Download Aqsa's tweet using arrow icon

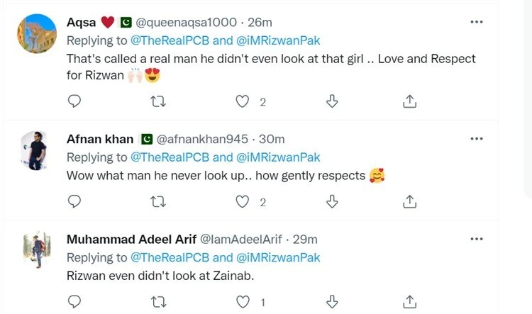pos(331,102)
